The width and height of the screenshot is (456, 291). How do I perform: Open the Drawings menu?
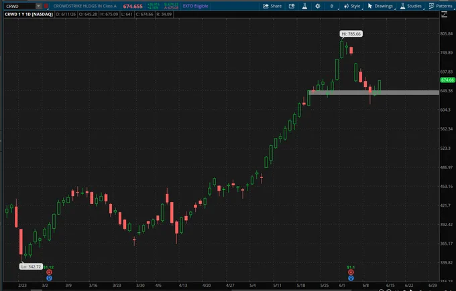(x=380, y=6)
